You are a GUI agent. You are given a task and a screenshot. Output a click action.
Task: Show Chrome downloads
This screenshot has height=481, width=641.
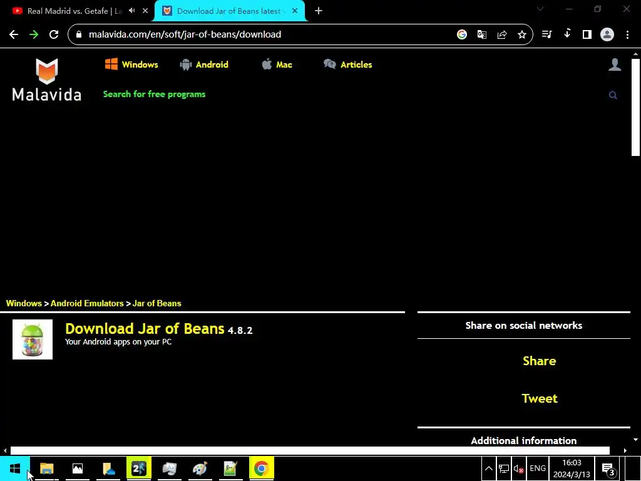(567, 34)
